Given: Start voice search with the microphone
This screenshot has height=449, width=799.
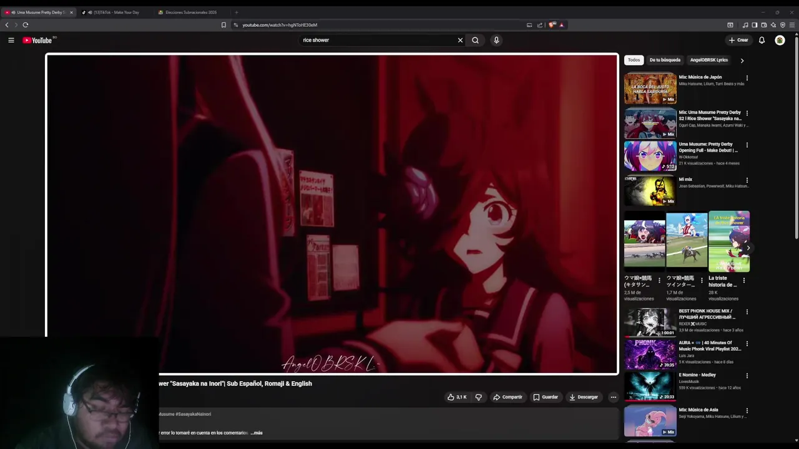Looking at the screenshot, I should click(496, 40).
